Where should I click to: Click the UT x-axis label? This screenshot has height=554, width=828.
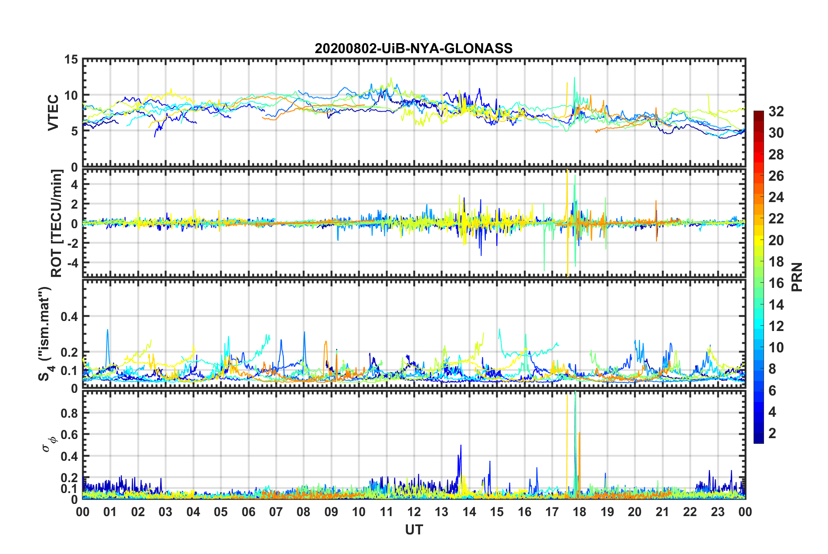pos(414,530)
